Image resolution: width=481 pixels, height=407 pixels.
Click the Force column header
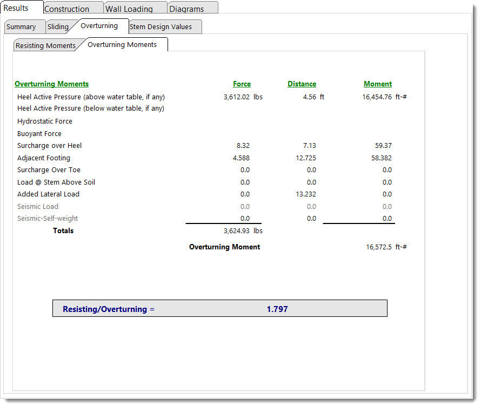[x=242, y=84]
